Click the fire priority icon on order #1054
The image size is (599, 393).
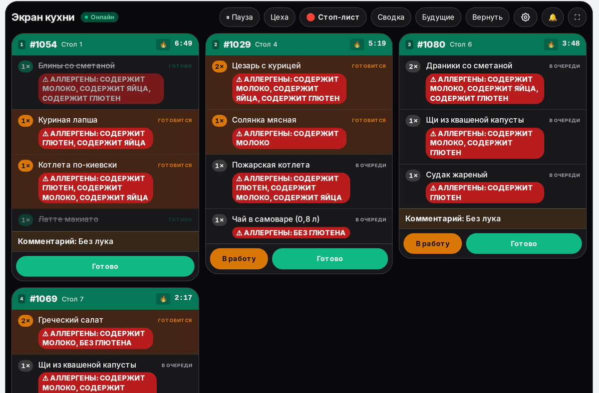pos(163,44)
